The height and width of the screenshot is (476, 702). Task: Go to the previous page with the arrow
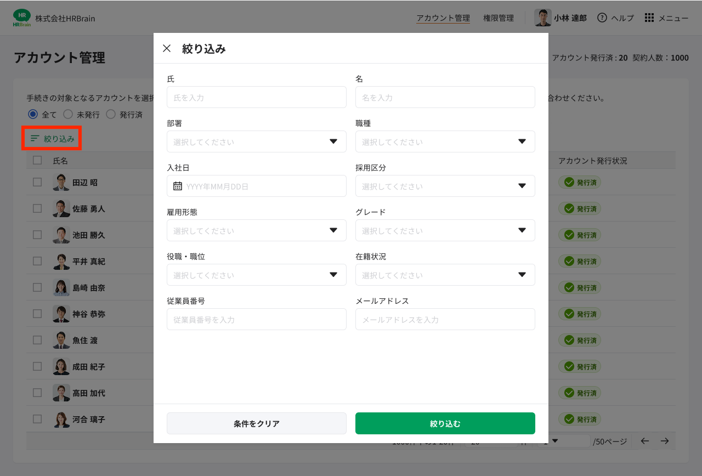click(646, 440)
